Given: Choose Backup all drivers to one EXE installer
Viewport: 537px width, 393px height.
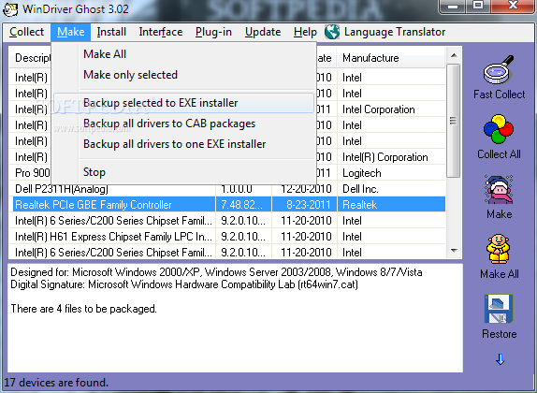Looking at the screenshot, I should pos(183,144).
